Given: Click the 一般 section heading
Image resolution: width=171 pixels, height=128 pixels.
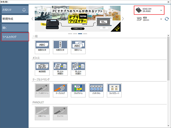Looking at the screenshot, I should [35, 36].
